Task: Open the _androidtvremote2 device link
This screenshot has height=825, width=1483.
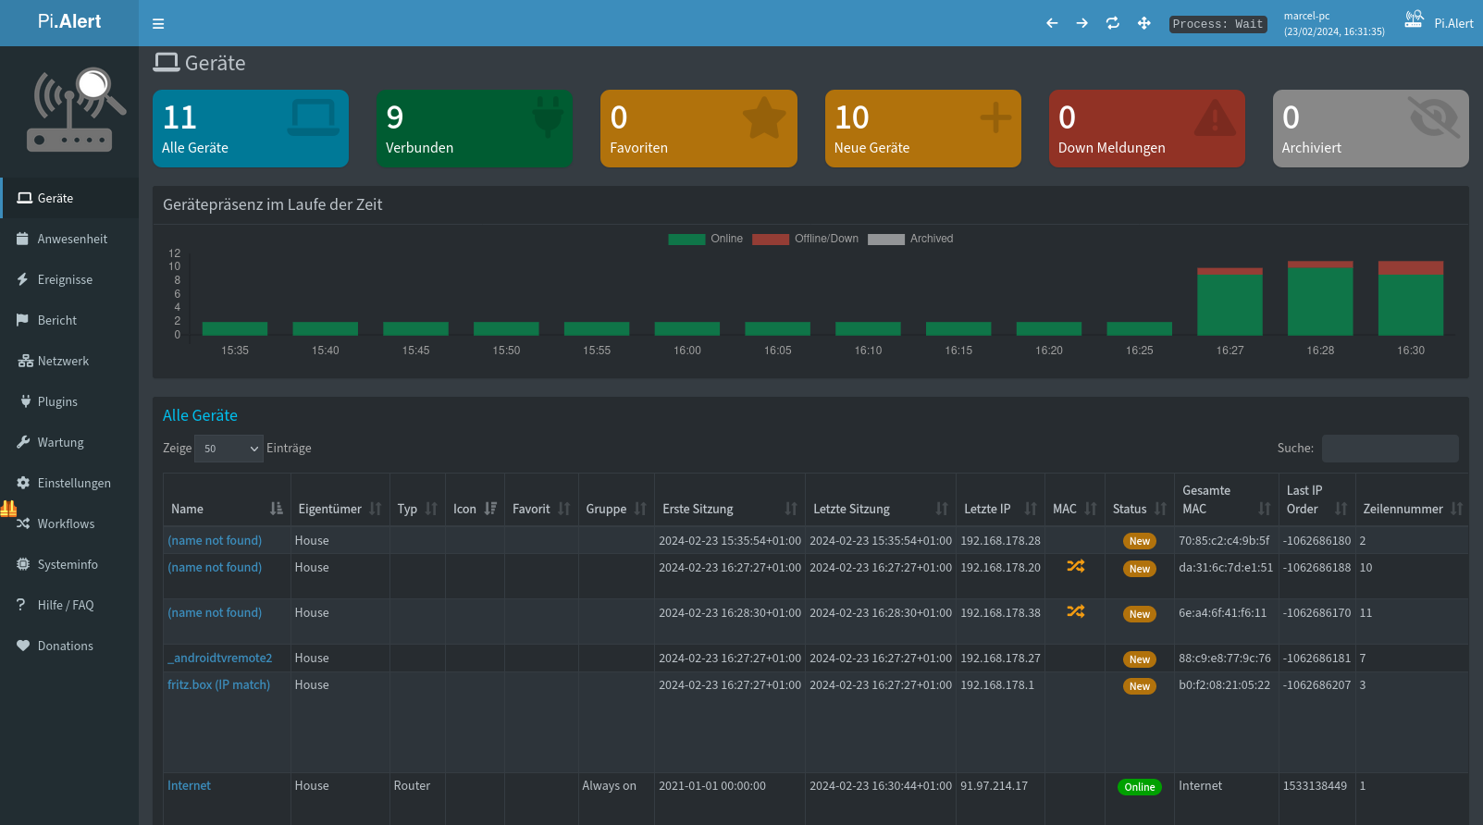Action: (x=219, y=658)
